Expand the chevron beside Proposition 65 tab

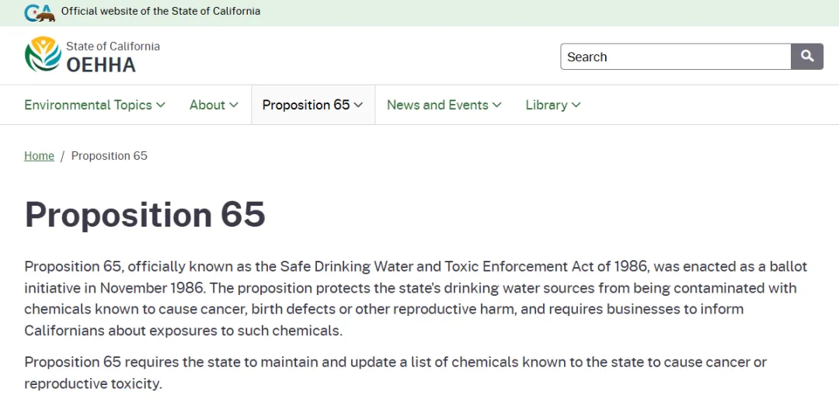click(358, 105)
